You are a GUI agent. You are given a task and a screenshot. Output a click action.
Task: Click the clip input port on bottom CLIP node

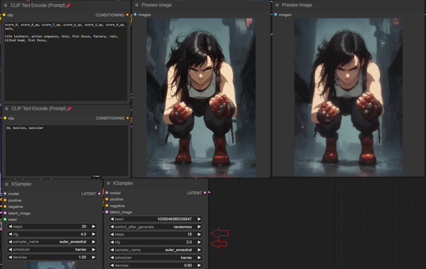pos(5,118)
